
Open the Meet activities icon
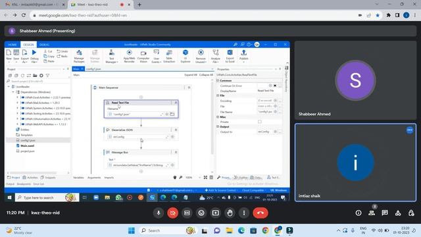pos(398,213)
